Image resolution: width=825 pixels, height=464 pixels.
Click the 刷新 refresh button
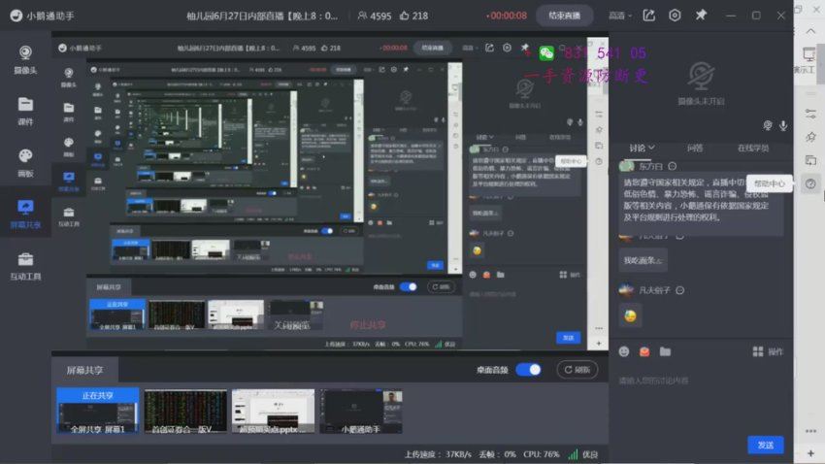(577, 369)
